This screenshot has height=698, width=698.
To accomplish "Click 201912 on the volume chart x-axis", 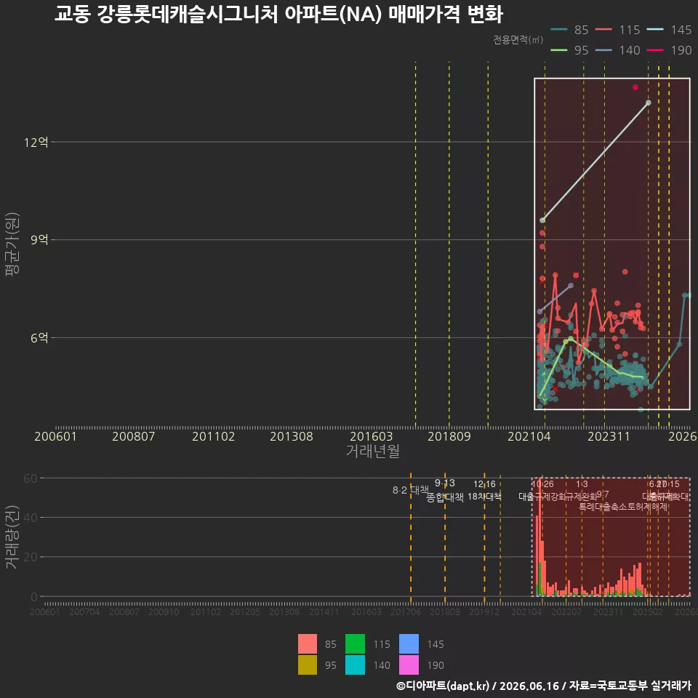I will (484, 612).
